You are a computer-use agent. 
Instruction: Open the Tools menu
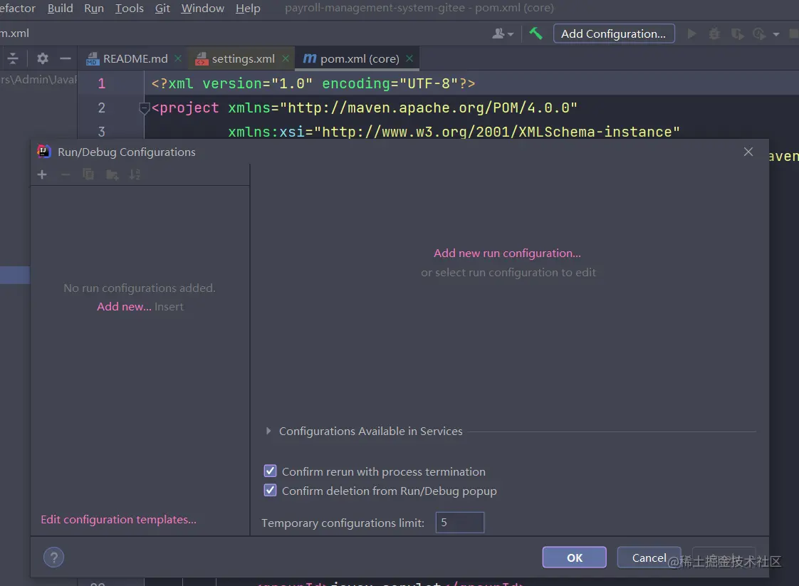coord(130,8)
